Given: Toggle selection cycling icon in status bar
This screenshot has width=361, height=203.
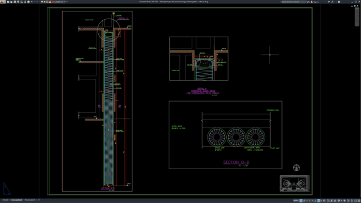Looking at the screenshot, I should 328,201.
